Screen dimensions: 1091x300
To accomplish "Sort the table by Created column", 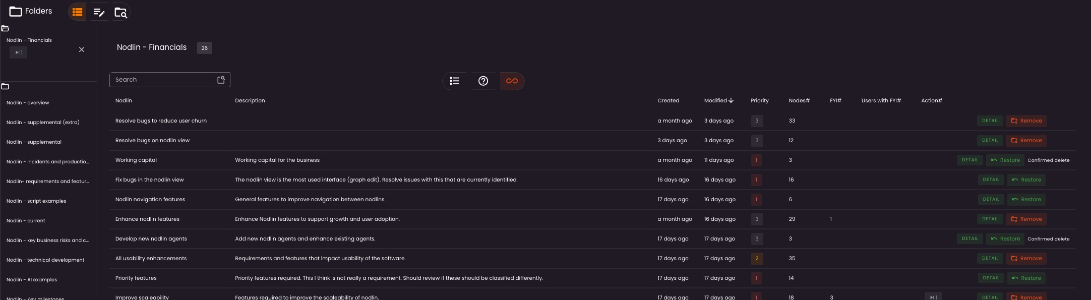I will click(668, 101).
